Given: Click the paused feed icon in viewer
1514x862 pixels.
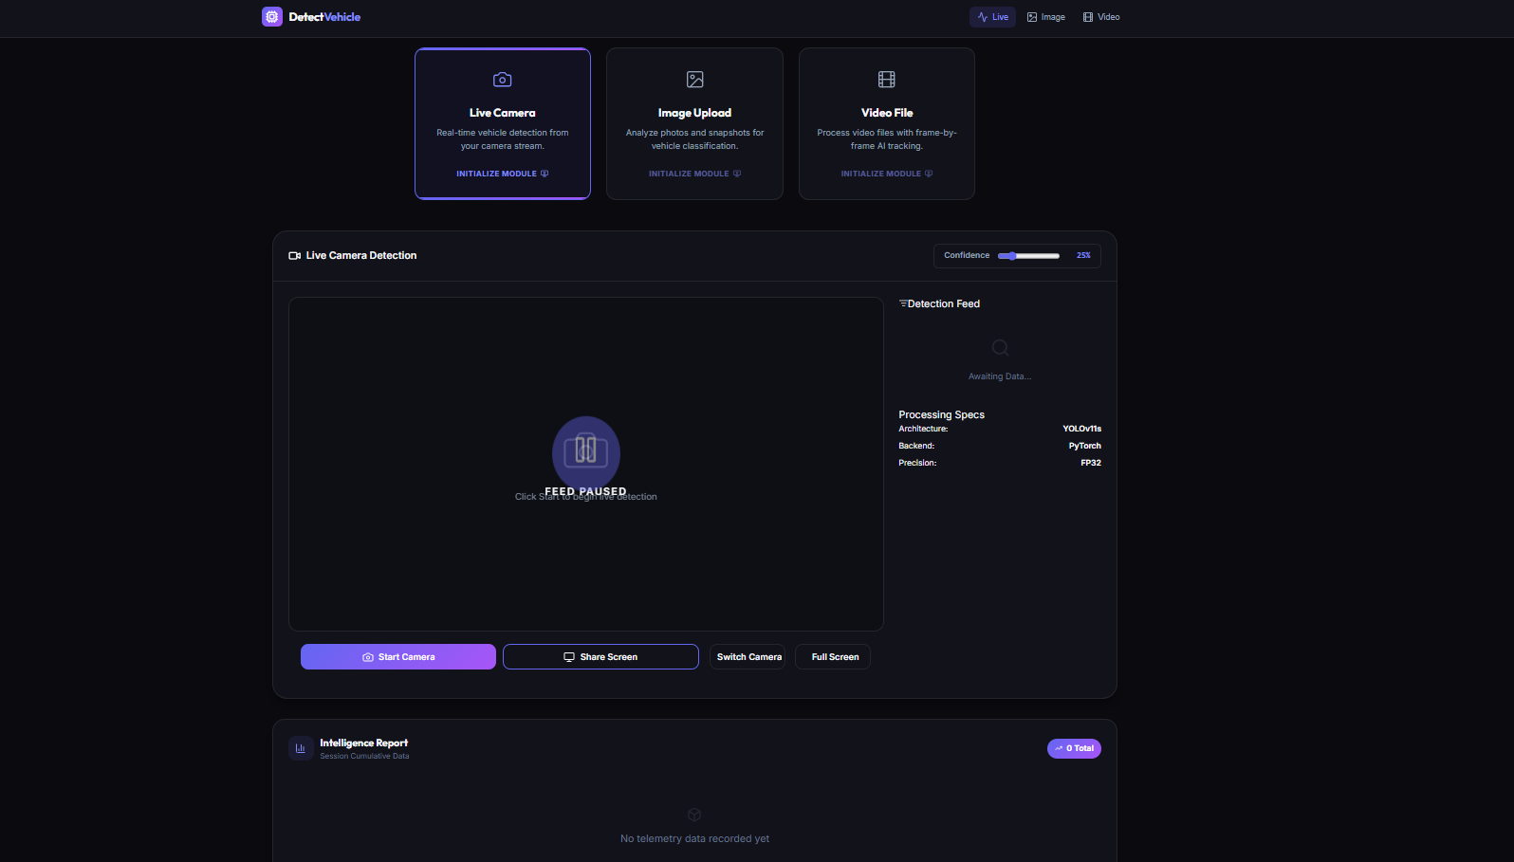Looking at the screenshot, I should coord(586,450).
